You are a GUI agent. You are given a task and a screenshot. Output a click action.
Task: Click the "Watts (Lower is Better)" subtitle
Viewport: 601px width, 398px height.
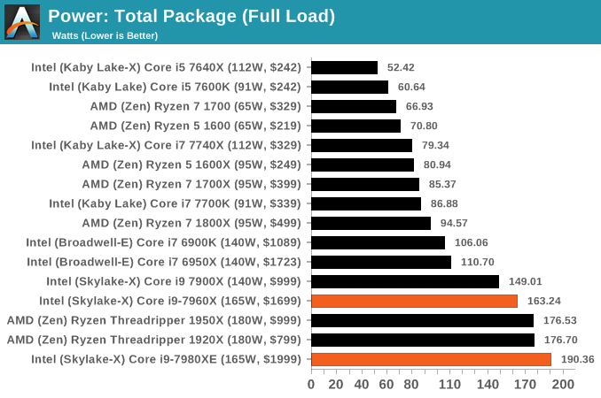[105, 35]
